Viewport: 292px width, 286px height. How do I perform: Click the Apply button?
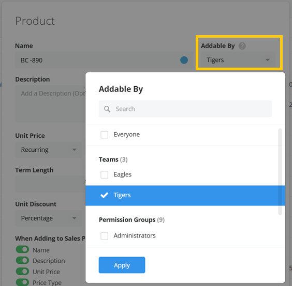[x=122, y=265]
